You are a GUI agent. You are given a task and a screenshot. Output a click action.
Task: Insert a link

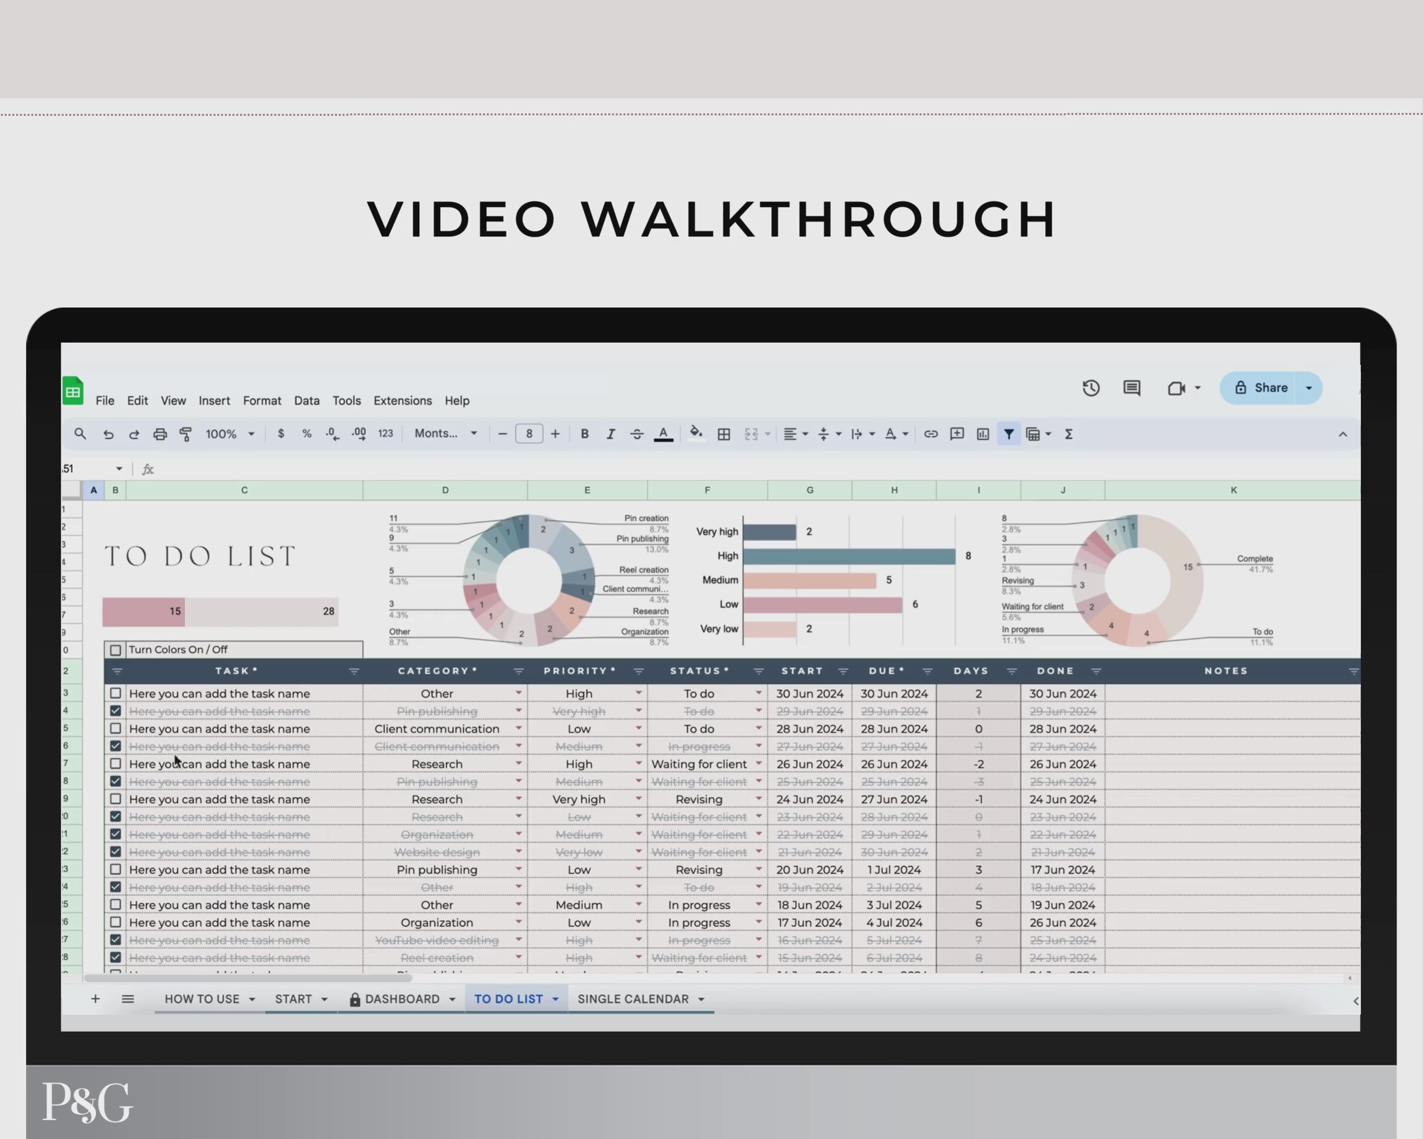(x=931, y=434)
